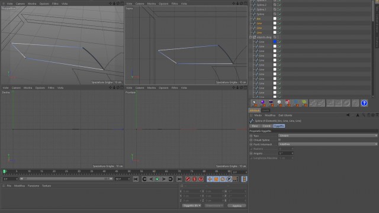Jump to the start of the animation
Viewport: 379px width, 213px height.
click(x=136, y=179)
